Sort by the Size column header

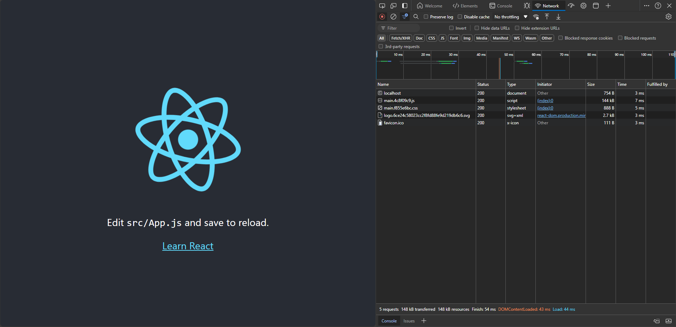click(600, 84)
